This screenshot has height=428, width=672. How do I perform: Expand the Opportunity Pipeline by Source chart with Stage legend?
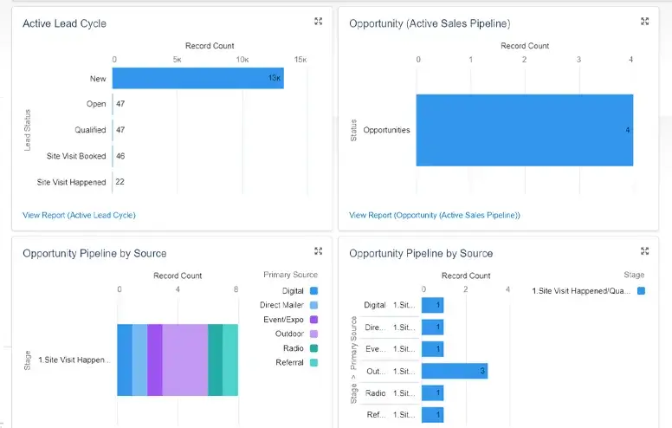pyautogui.click(x=644, y=251)
